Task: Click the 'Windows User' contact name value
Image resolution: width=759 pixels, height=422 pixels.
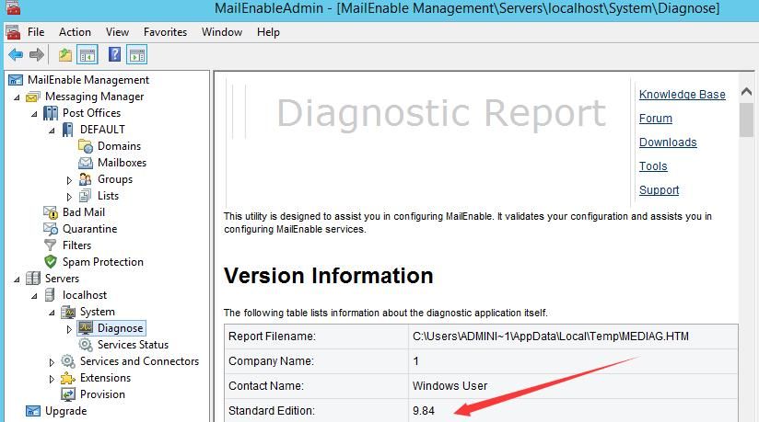Action: click(x=450, y=386)
